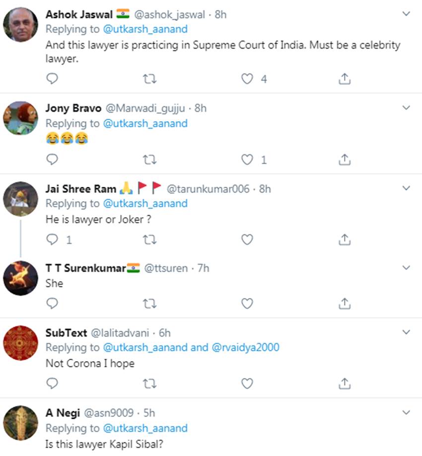Open the dropdown arrow on A Negi's tweet
This screenshot has width=422, height=456.
[x=406, y=412]
